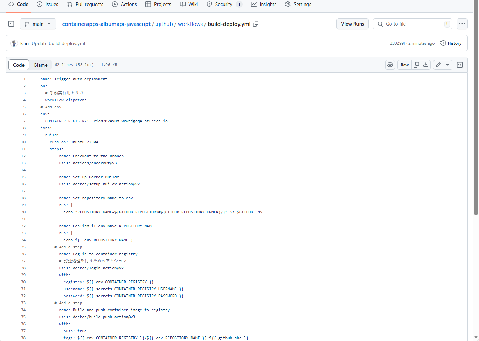Click the search magnifier icon
Image resolution: width=479 pixels, height=341 pixels.
click(380, 24)
